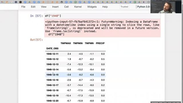This screenshot has width=183, height=103.
Task: Click PRECIP value 0.2 for 1948-12-17
Action: (103, 85)
